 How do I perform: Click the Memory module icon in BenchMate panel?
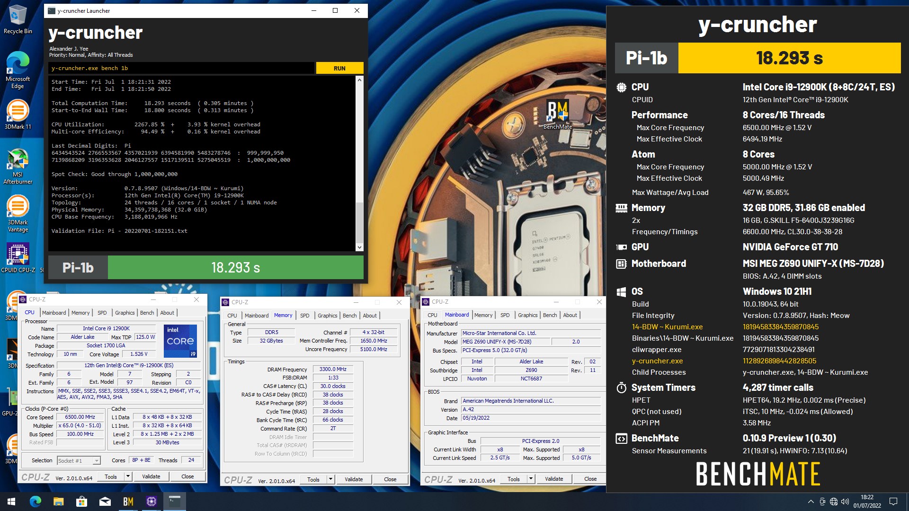(x=621, y=208)
